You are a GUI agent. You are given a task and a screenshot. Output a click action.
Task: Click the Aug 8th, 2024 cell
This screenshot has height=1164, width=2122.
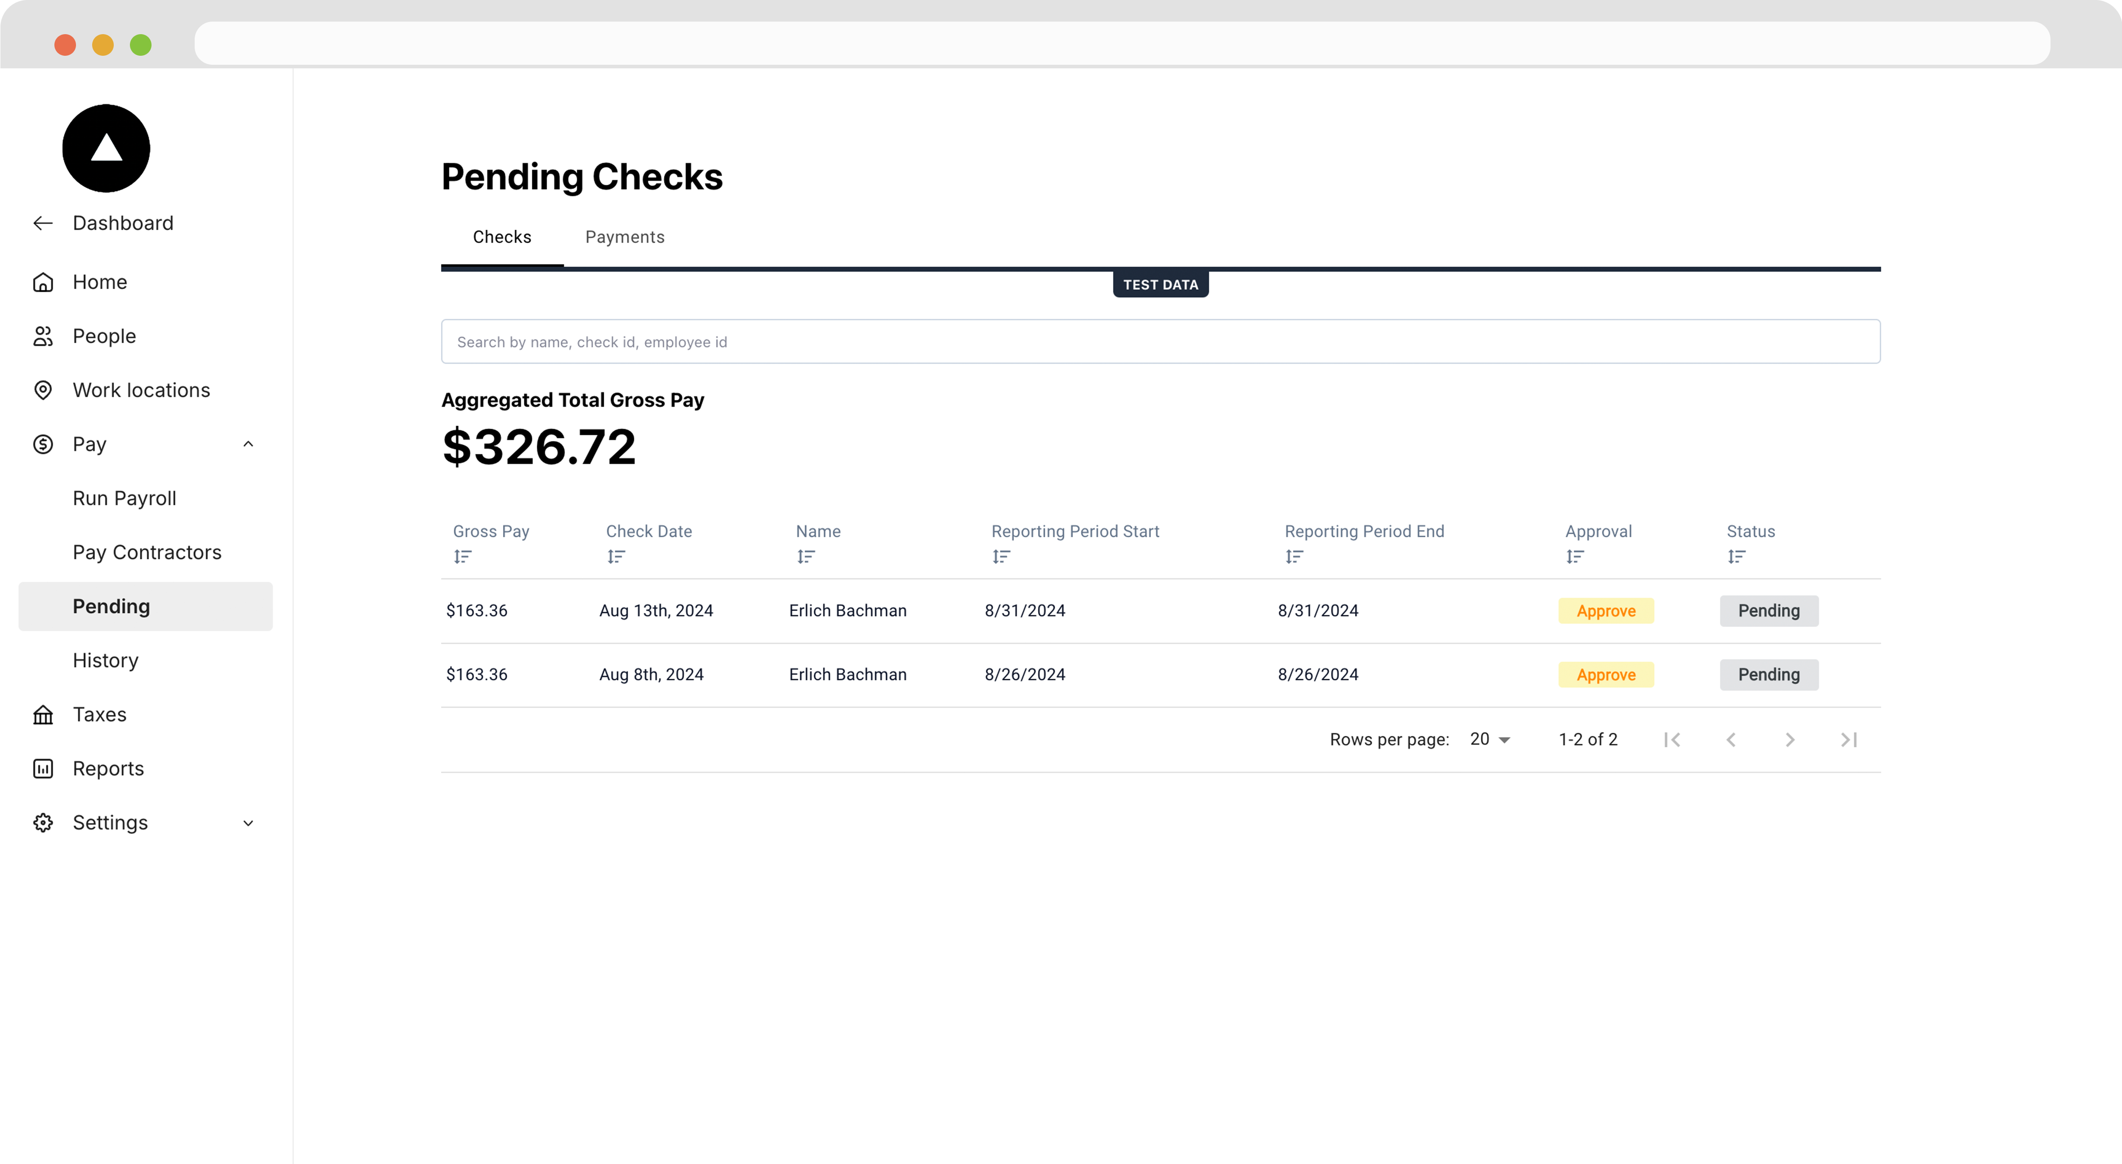point(651,675)
